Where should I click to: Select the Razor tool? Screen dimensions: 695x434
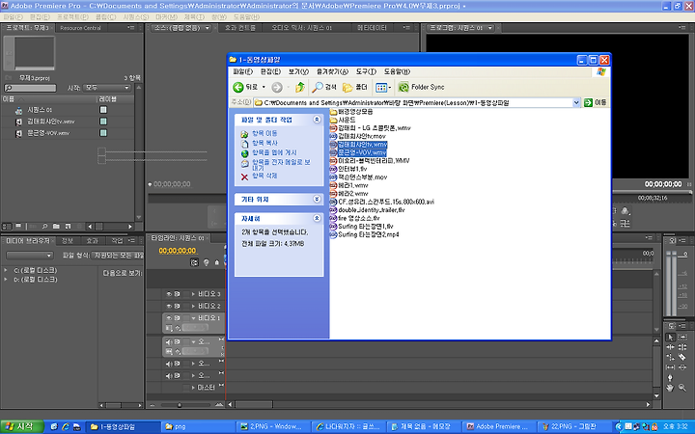coord(682,357)
